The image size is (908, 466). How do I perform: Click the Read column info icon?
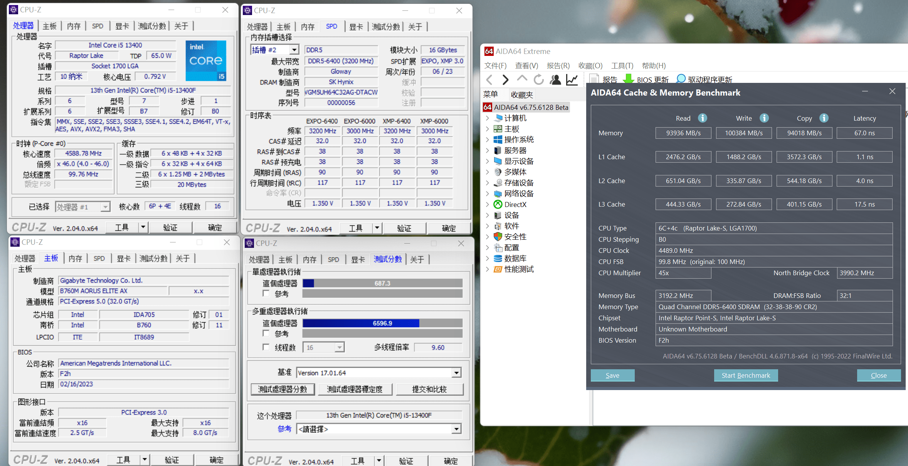point(703,118)
